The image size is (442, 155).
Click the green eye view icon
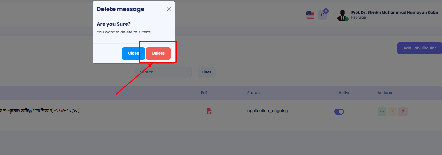click(x=382, y=111)
